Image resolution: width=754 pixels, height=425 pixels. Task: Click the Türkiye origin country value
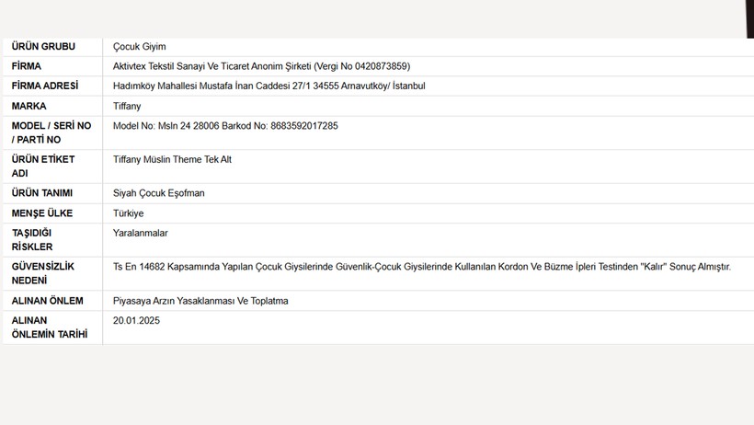pyautogui.click(x=129, y=213)
